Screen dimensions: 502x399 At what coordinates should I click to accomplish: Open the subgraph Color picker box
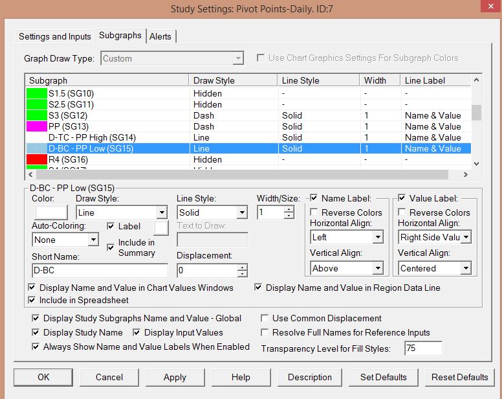pyautogui.click(x=50, y=212)
